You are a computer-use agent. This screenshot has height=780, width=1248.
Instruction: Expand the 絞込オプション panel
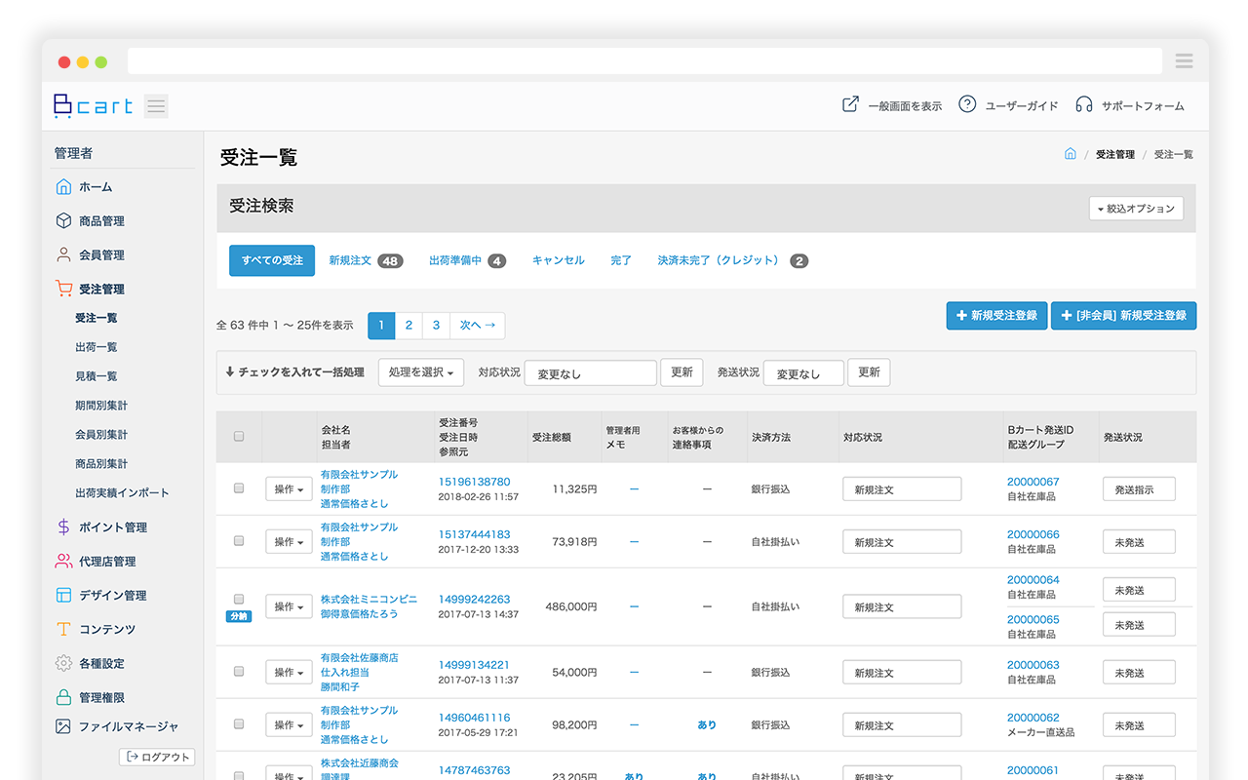point(1136,208)
